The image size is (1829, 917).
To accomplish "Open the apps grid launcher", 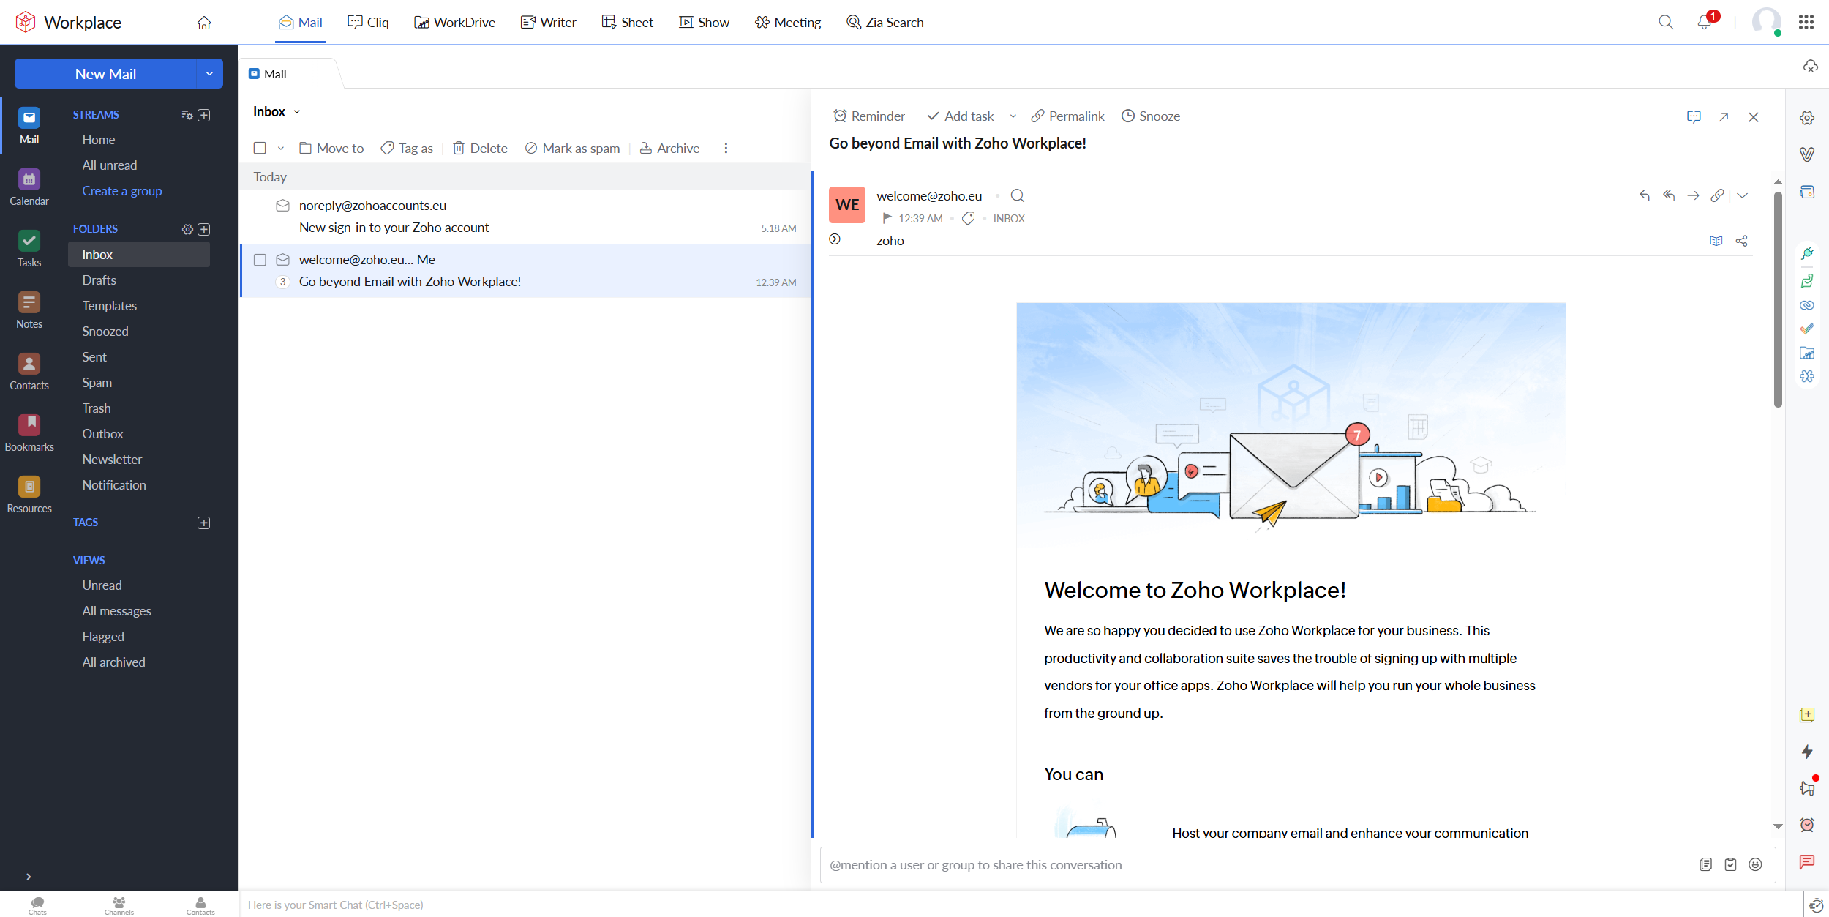I will click(x=1806, y=22).
